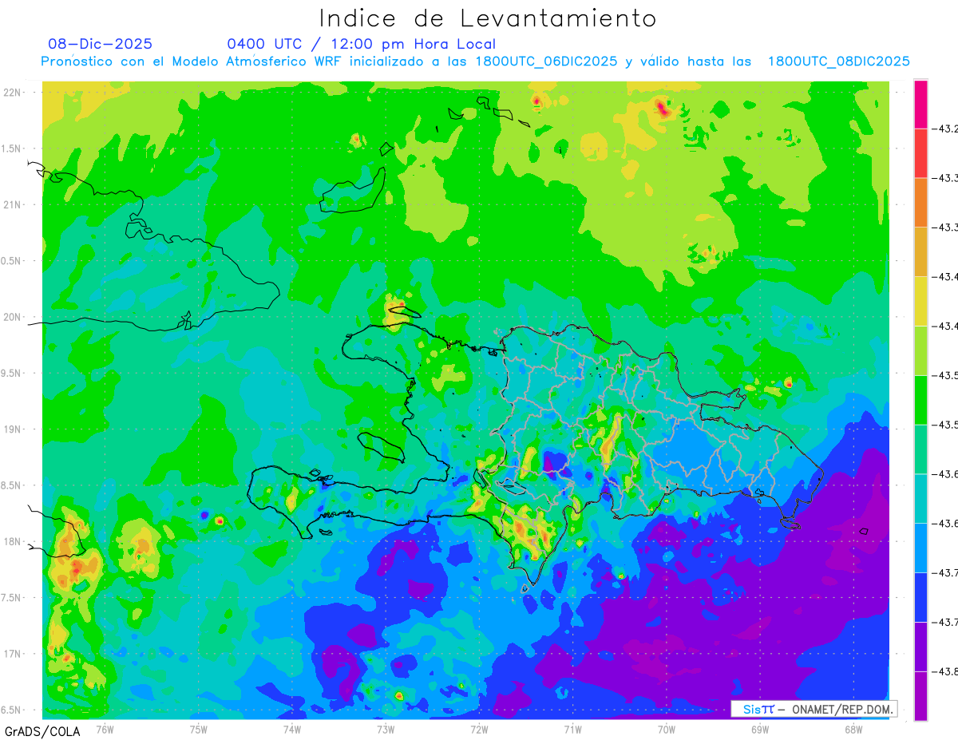
Task: Click the 'ONAMET/REP.DOM.' attribution box
Action: (x=814, y=709)
